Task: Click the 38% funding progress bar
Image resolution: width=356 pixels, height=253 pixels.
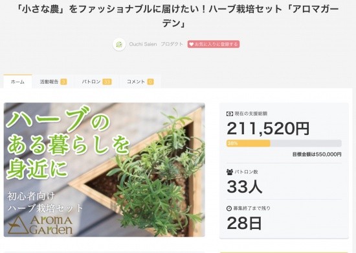Action: point(284,143)
